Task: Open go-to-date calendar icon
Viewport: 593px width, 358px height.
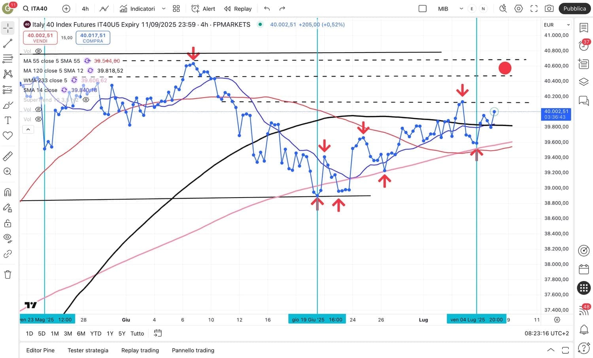Action: [158, 333]
